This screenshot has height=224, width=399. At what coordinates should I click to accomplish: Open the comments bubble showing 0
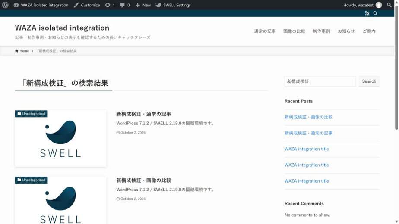(125, 5)
